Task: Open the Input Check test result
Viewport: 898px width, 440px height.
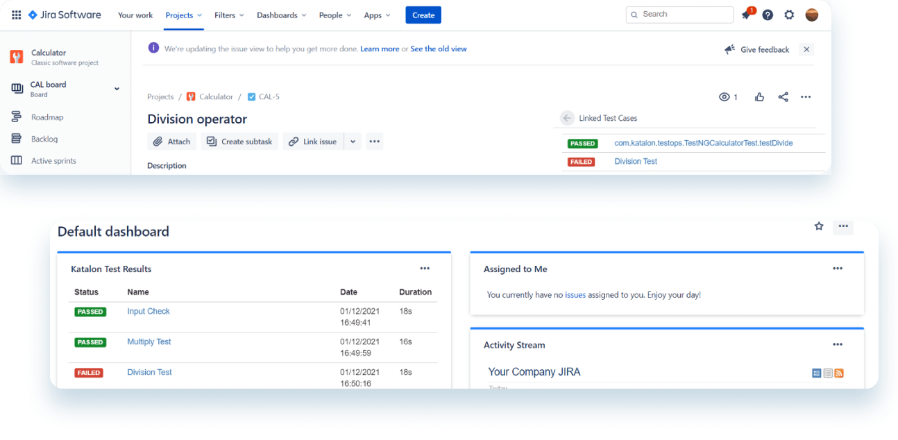Action: tap(149, 312)
